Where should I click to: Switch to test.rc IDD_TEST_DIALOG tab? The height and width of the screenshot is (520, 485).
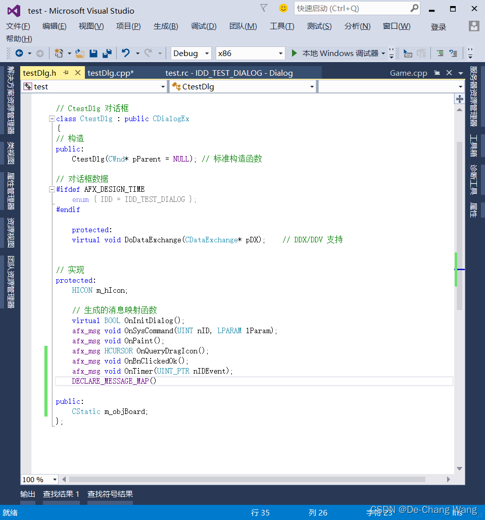(229, 73)
